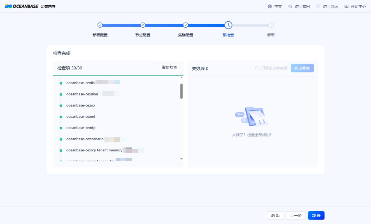Select the 集群配置 step label
371x224 pixels.
(x=185, y=35)
